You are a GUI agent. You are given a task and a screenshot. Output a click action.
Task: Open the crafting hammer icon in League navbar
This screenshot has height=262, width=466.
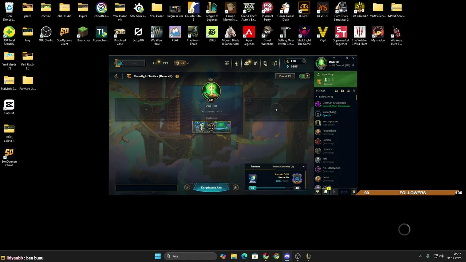coord(256,63)
